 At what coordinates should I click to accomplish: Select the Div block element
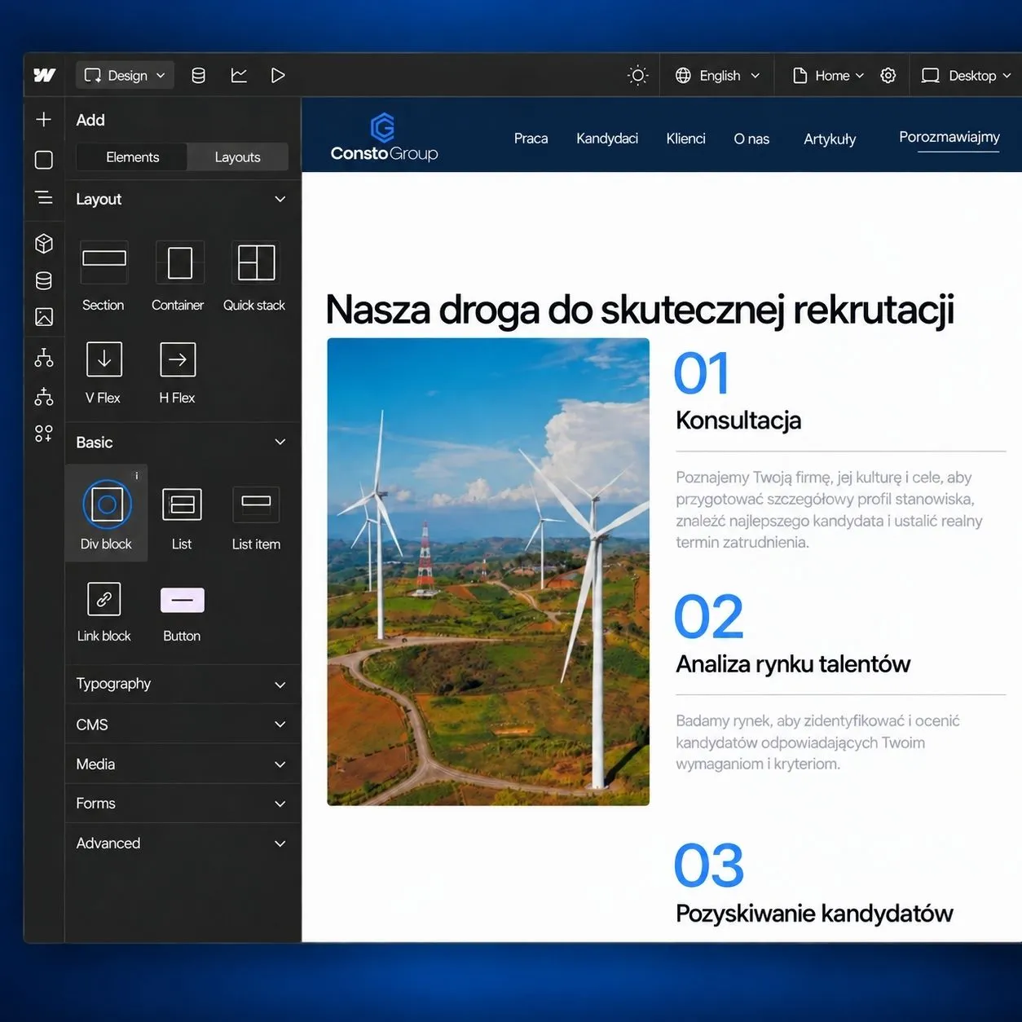tap(107, 513)
